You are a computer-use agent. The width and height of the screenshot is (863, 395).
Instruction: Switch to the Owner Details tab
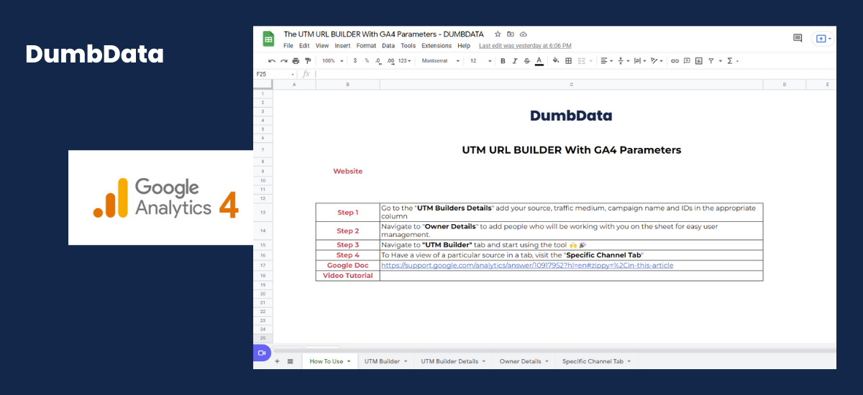524,361
